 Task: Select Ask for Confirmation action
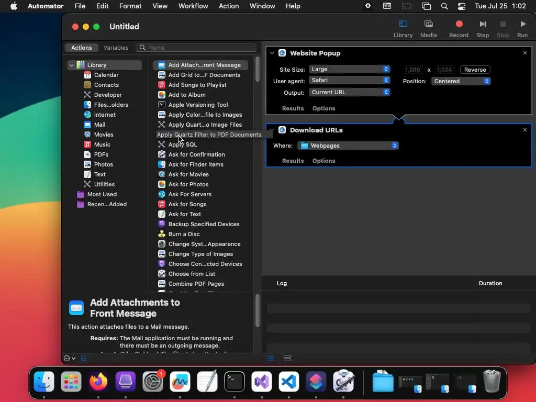tap(197, 154)
